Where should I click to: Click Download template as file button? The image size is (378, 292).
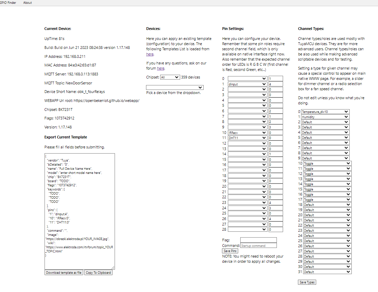tap(64, 272)
